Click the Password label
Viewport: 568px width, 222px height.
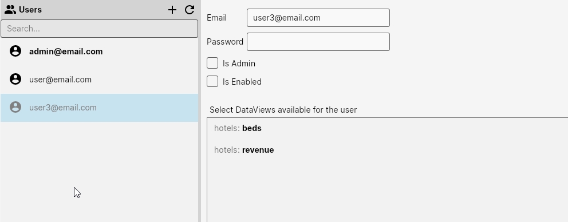(225, 42)
